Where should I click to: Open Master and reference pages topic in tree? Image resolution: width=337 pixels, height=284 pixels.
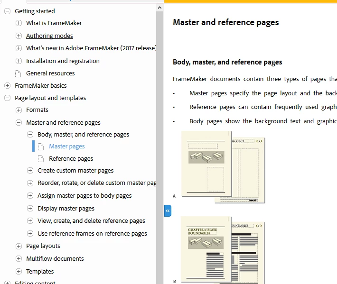click(63, 123)
